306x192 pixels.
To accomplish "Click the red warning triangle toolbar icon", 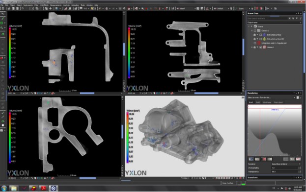I will click(x=207, y=8).
